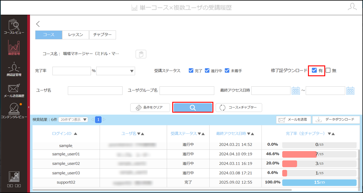Open コースレビュー in the sidebar
Image resolution: width=363 pixels, height=193 pixels.
[x=14, y=27]
